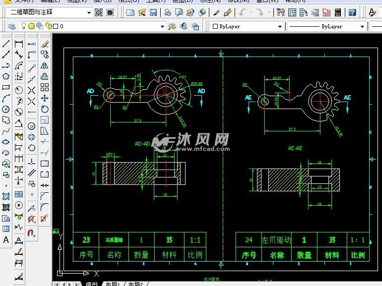Select the Mirror modify tool
This screenshot has width=382, height=286.
point(45,65)
